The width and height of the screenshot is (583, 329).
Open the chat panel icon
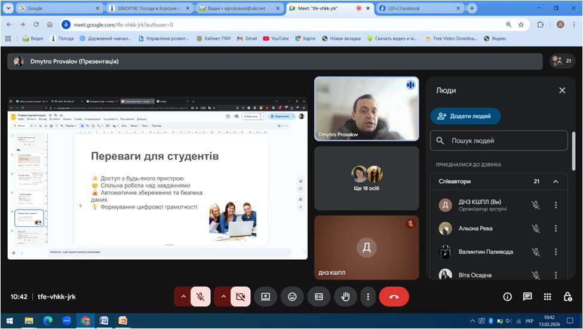(x=527, y=296)
